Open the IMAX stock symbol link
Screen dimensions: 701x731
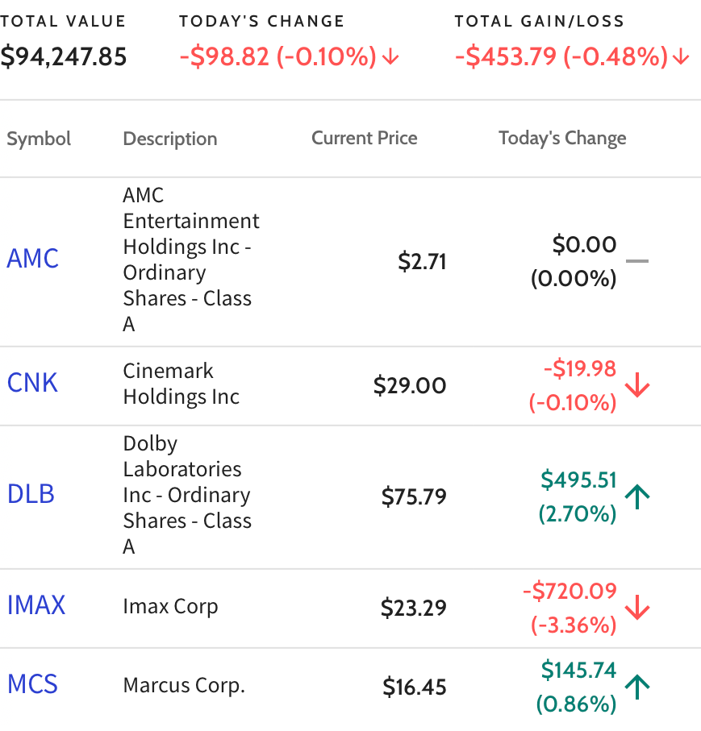coord(36,605)
